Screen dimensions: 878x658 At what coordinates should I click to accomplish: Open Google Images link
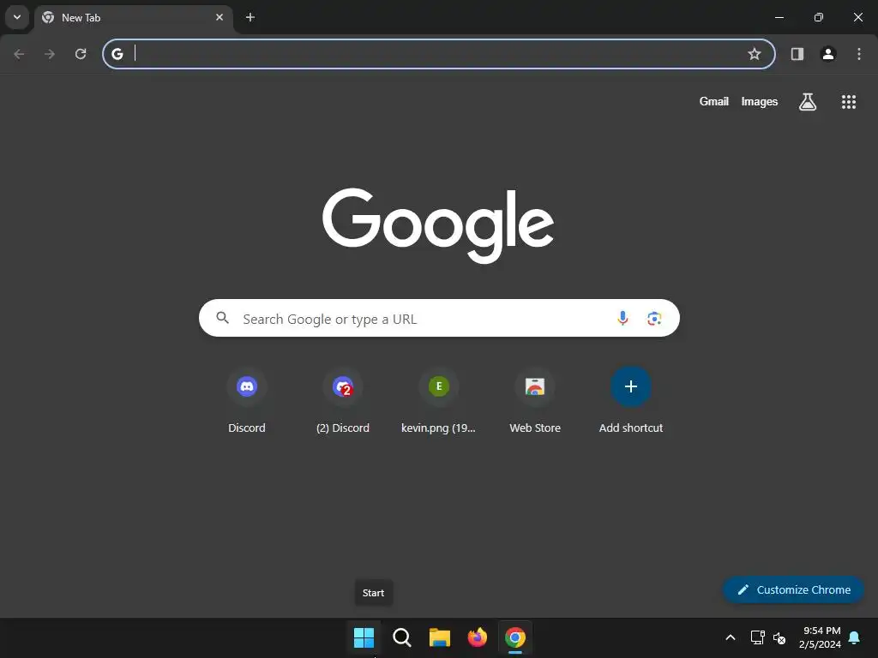click(x=760, y=101)
